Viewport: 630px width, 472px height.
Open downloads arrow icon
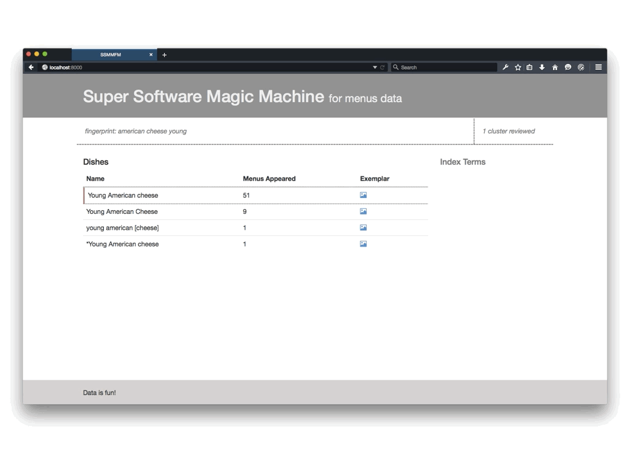[542, 68]
